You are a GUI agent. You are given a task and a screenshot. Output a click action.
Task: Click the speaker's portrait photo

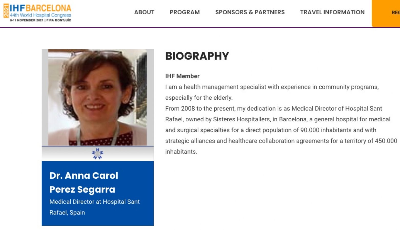tap(97, 97)
